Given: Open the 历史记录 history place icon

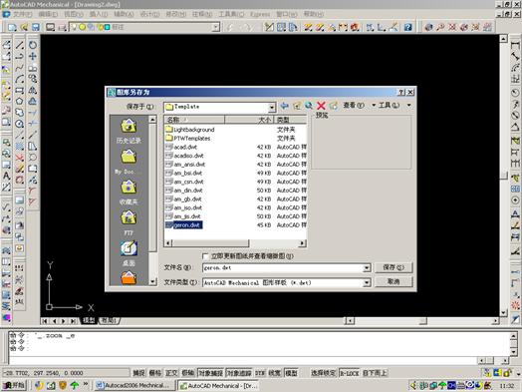Looking at the screenshot, I should coord(129,127).
